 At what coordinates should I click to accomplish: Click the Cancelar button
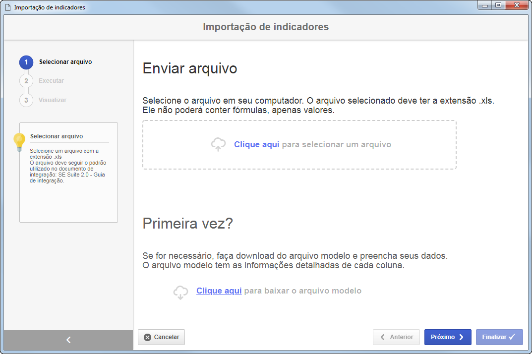click(161, 337)
